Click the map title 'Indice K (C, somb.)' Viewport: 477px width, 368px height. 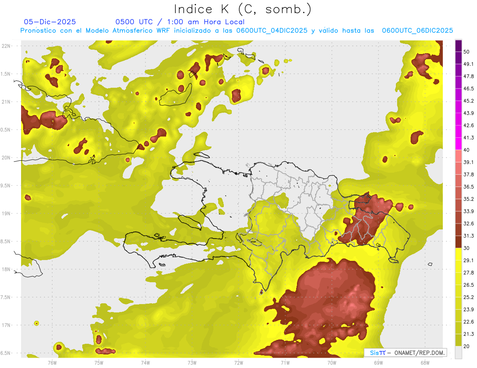click(242, 9)
